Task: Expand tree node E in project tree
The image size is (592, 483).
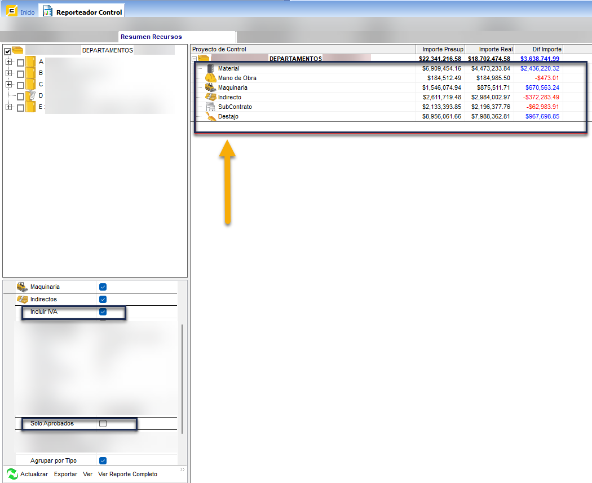Action: 8,107
